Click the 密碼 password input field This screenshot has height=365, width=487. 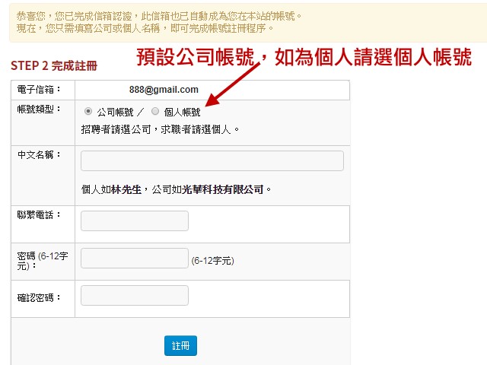coord(134,259)
